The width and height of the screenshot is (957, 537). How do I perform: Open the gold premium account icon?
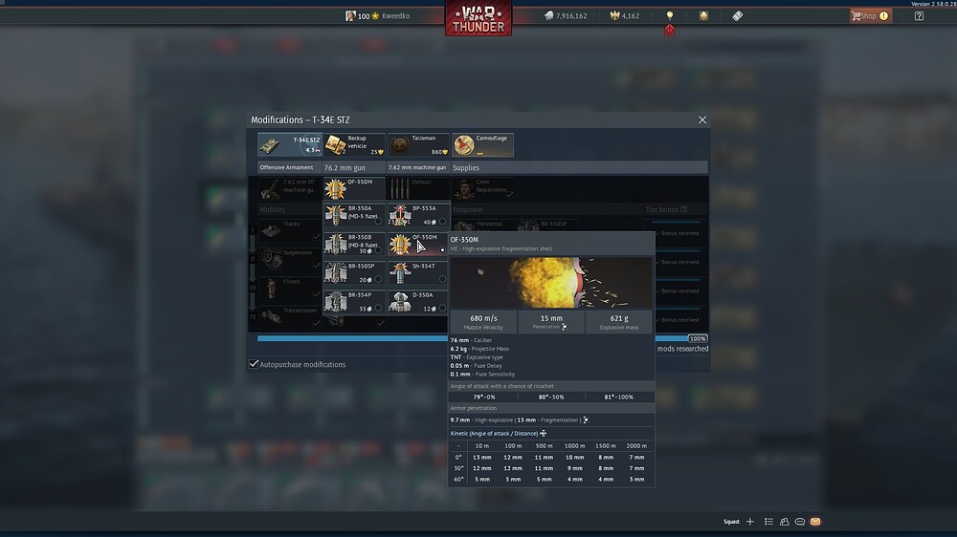703,16
